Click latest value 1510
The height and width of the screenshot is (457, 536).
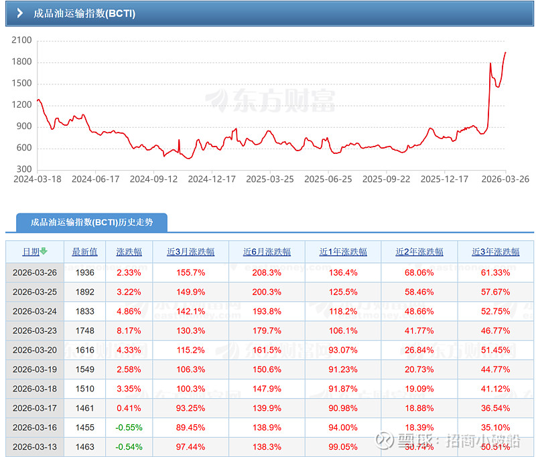pyautogui.click(x=85, y=389)
